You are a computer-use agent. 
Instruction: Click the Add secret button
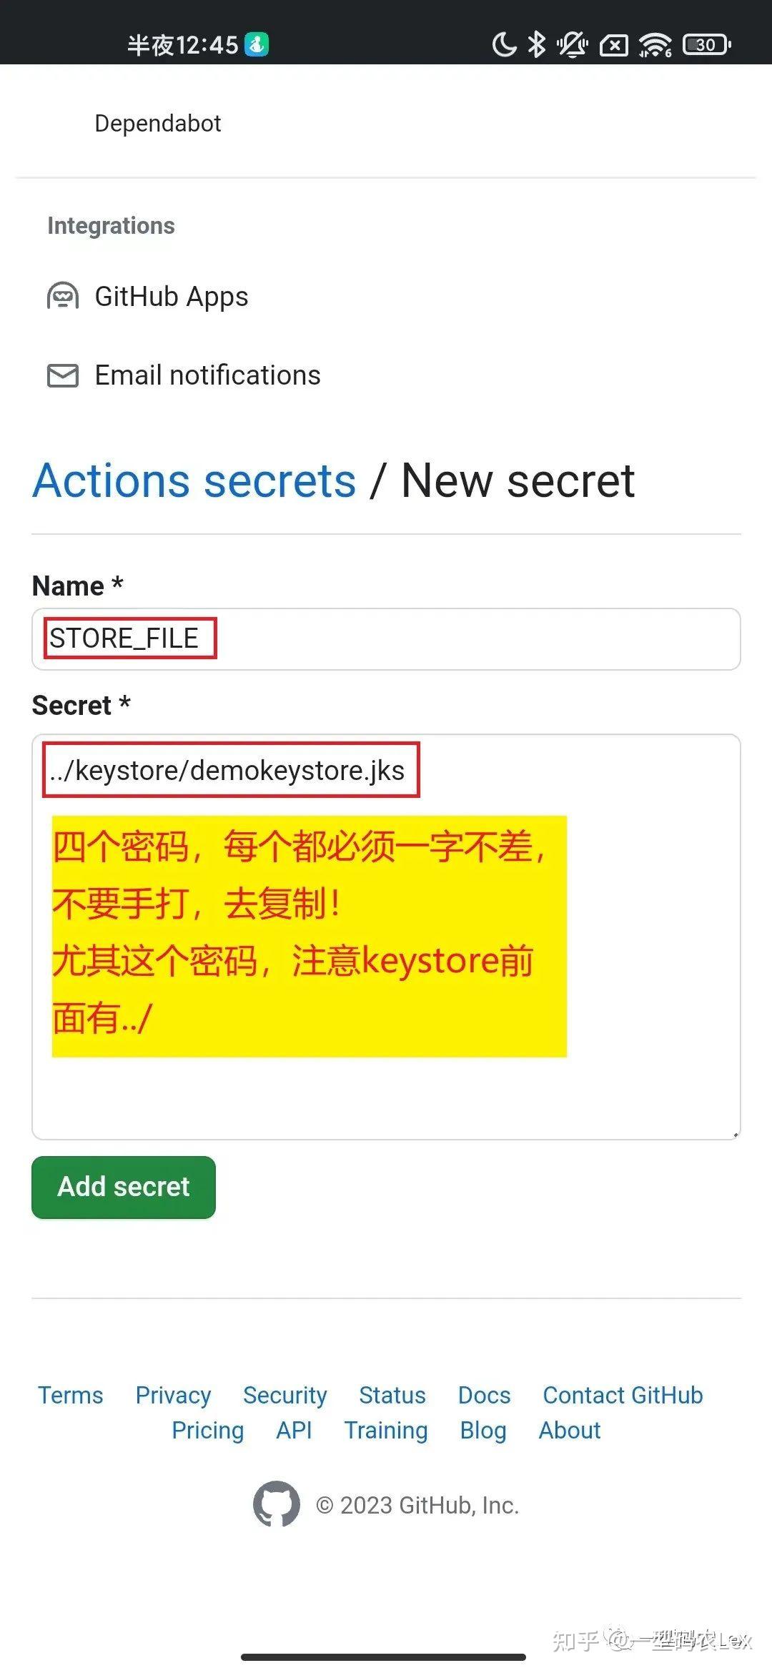coord(124,1187)
